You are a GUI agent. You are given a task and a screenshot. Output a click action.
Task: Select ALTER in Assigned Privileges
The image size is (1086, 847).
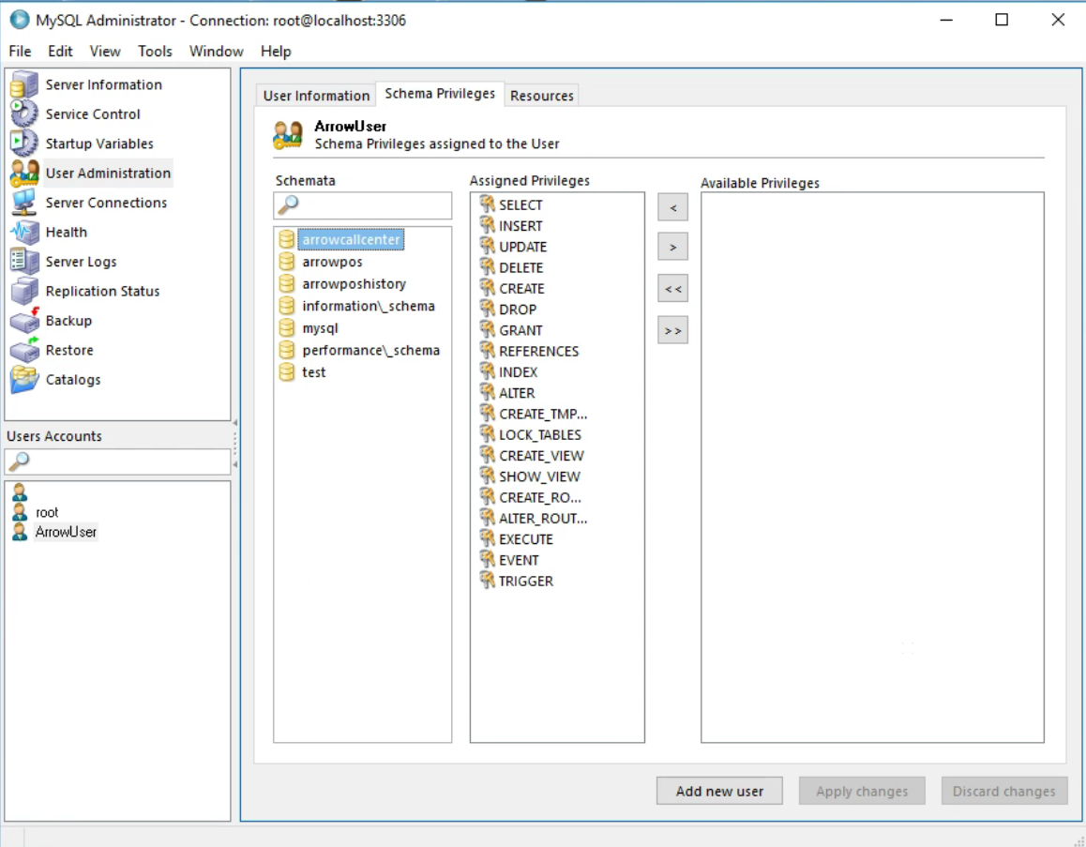tap(517, 393)
